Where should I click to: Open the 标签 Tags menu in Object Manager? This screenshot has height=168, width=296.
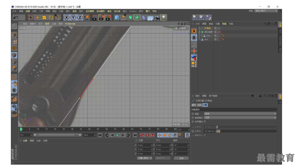tap(224, 24)
